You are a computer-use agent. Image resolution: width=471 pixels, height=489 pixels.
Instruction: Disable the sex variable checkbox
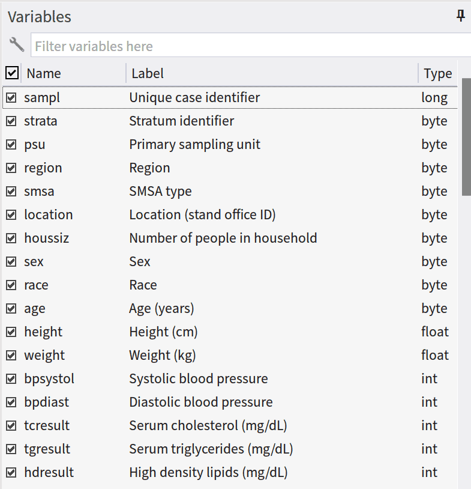[11, 261]
